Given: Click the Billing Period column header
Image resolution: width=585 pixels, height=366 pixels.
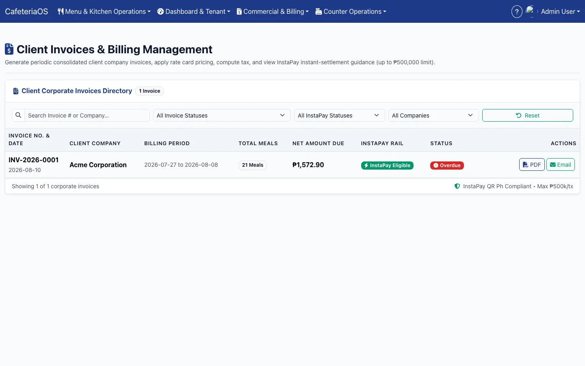Looking at the screenshot, I should [x=167, y=144].
